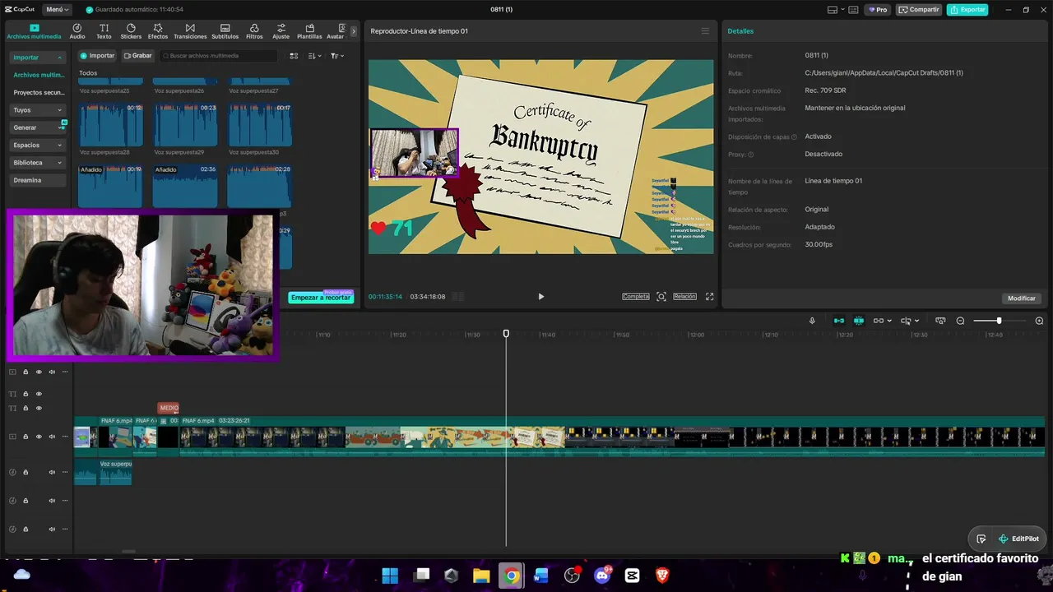Click the timeline zoom slider
This screenshot has width=1053, height=592.
click(999, 321)
